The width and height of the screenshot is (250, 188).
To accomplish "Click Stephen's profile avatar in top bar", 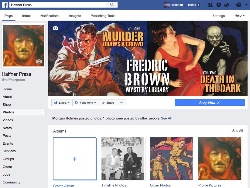I will (167, 5).
